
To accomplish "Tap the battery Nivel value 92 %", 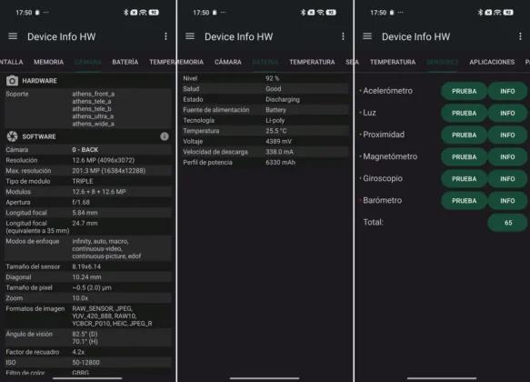I will point(272,78).
